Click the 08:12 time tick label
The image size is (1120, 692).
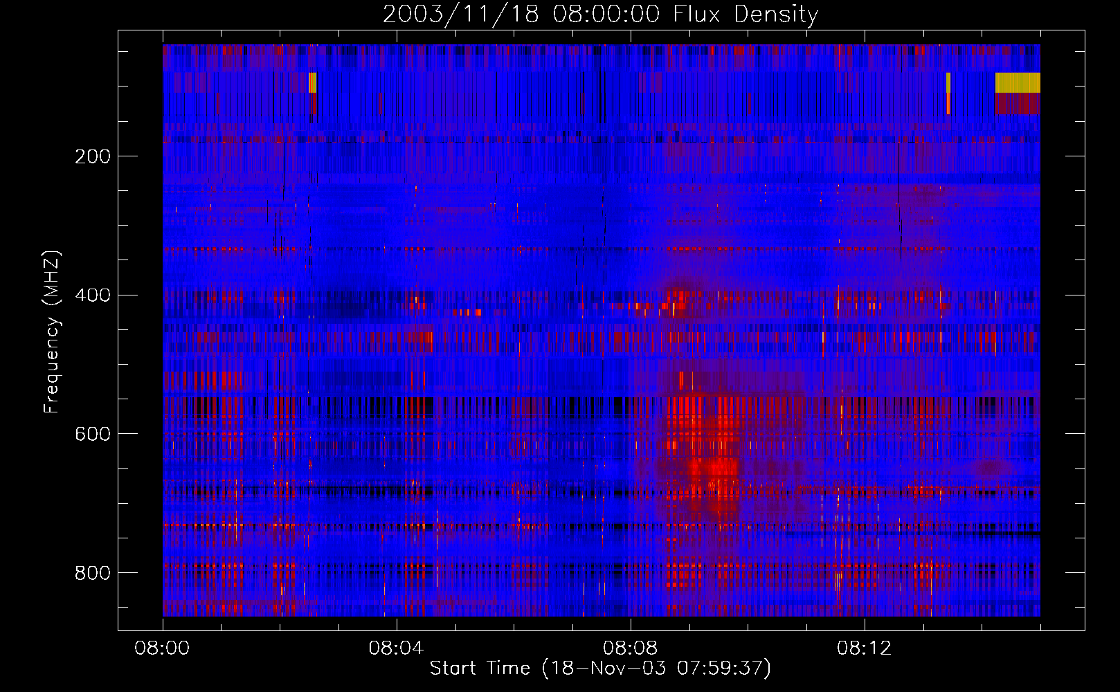pyautogui.click(x=864, y=648)
